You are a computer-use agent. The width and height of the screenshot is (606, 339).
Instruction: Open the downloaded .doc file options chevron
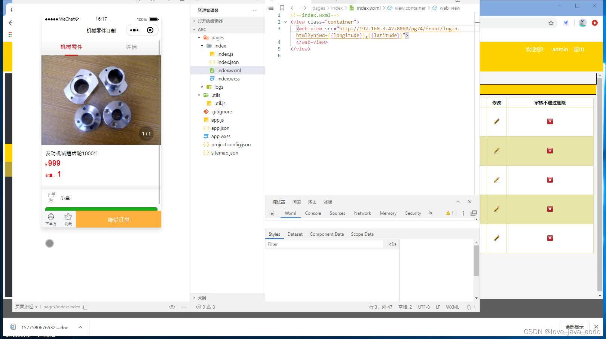point(80,327)
